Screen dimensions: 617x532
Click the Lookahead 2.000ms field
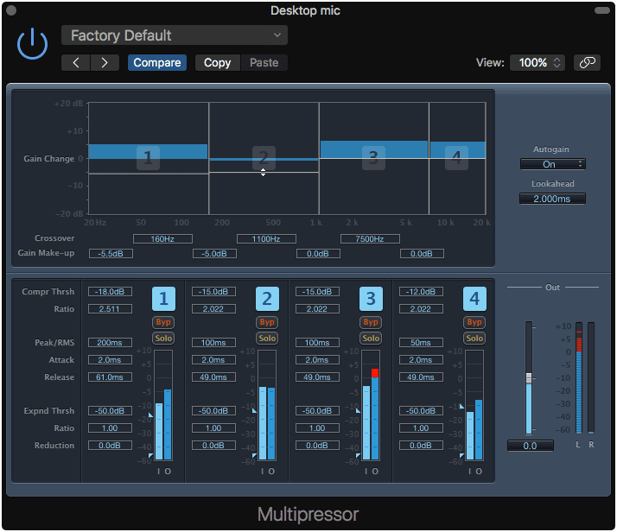(552, 199)
